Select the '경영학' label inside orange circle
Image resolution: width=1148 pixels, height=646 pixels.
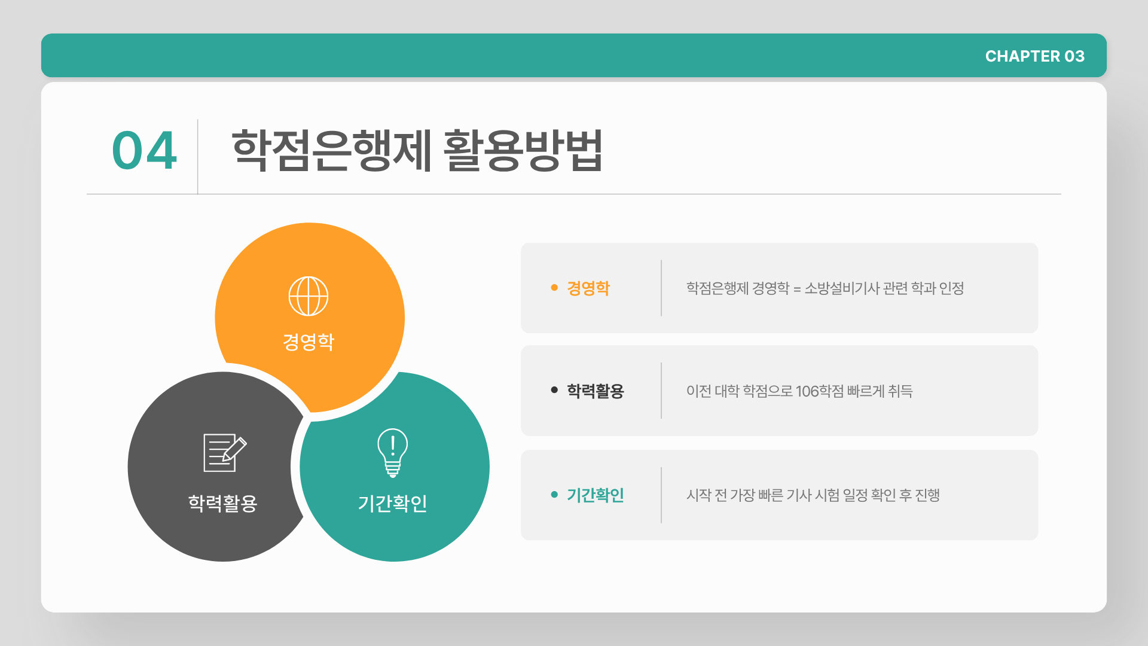pos(309,342)
